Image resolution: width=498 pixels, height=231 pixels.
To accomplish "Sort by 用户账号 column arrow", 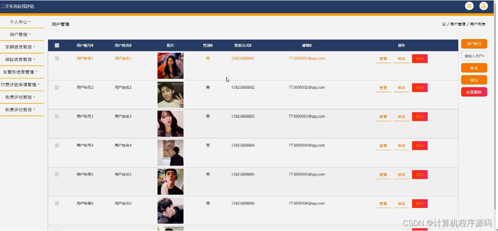I will [92, 45].
